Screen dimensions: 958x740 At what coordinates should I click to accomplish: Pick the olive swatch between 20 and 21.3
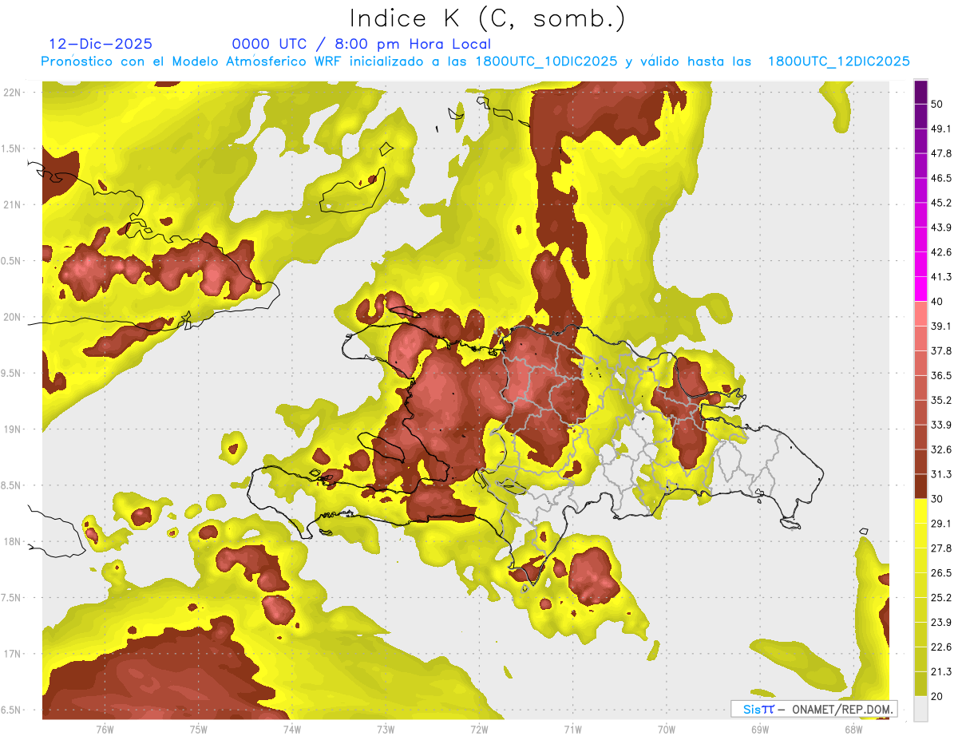coord(921,683)
